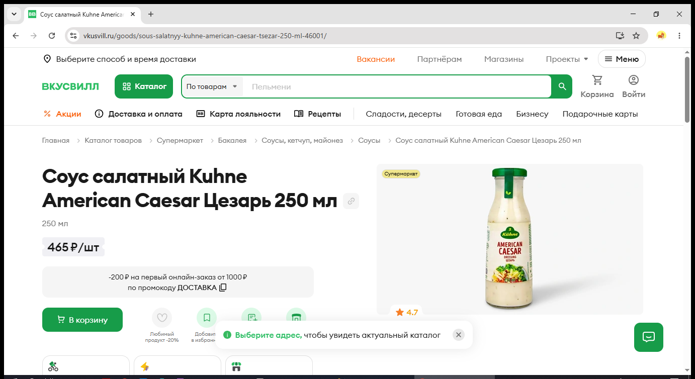Click the Выберите адрес link in notification
The height and width of the screenshot is (379, 695).
[x=269, y=335]
